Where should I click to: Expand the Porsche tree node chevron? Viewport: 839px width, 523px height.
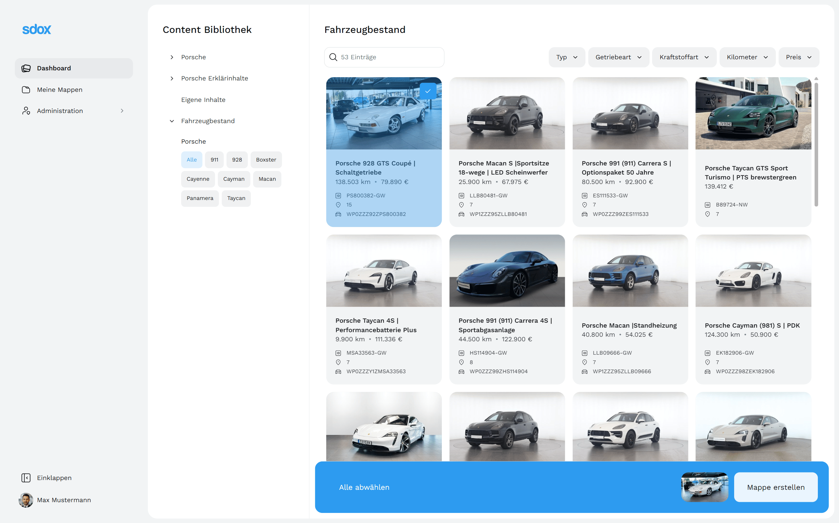172,57
